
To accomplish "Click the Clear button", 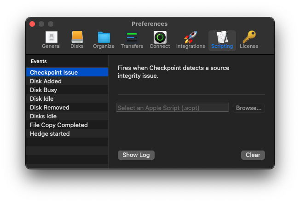I will (253, 155).
